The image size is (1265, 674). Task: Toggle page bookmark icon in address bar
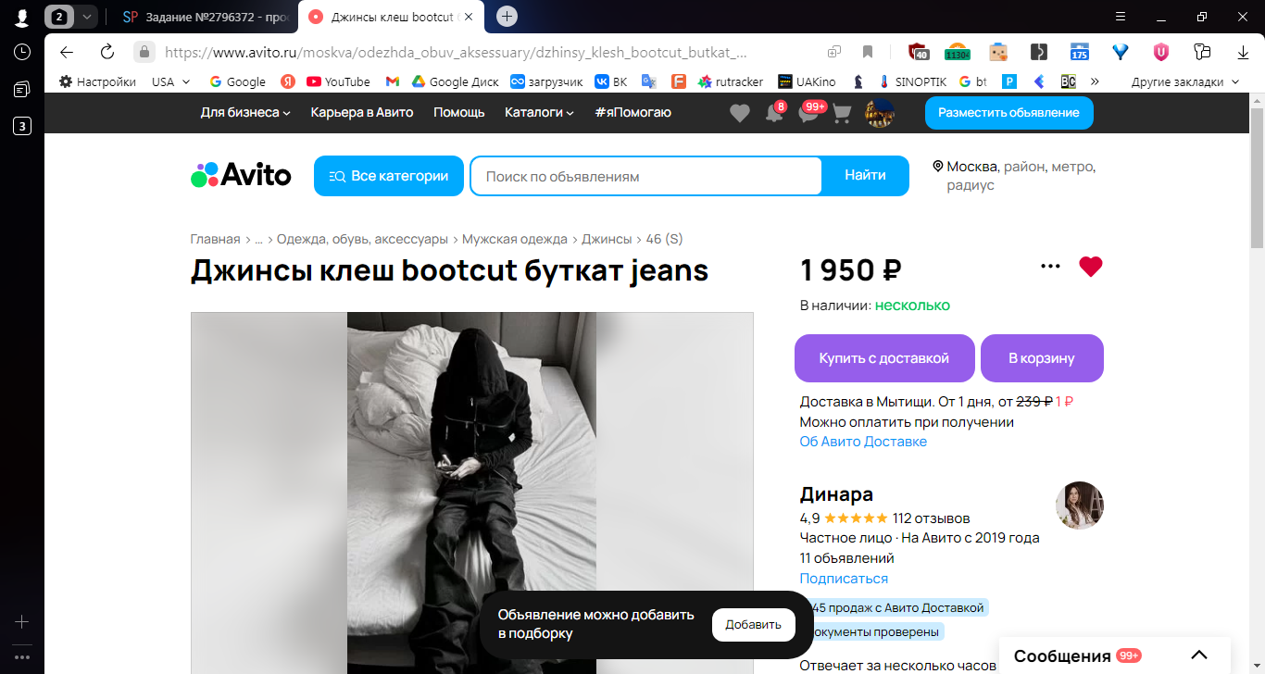click(868, 52)
